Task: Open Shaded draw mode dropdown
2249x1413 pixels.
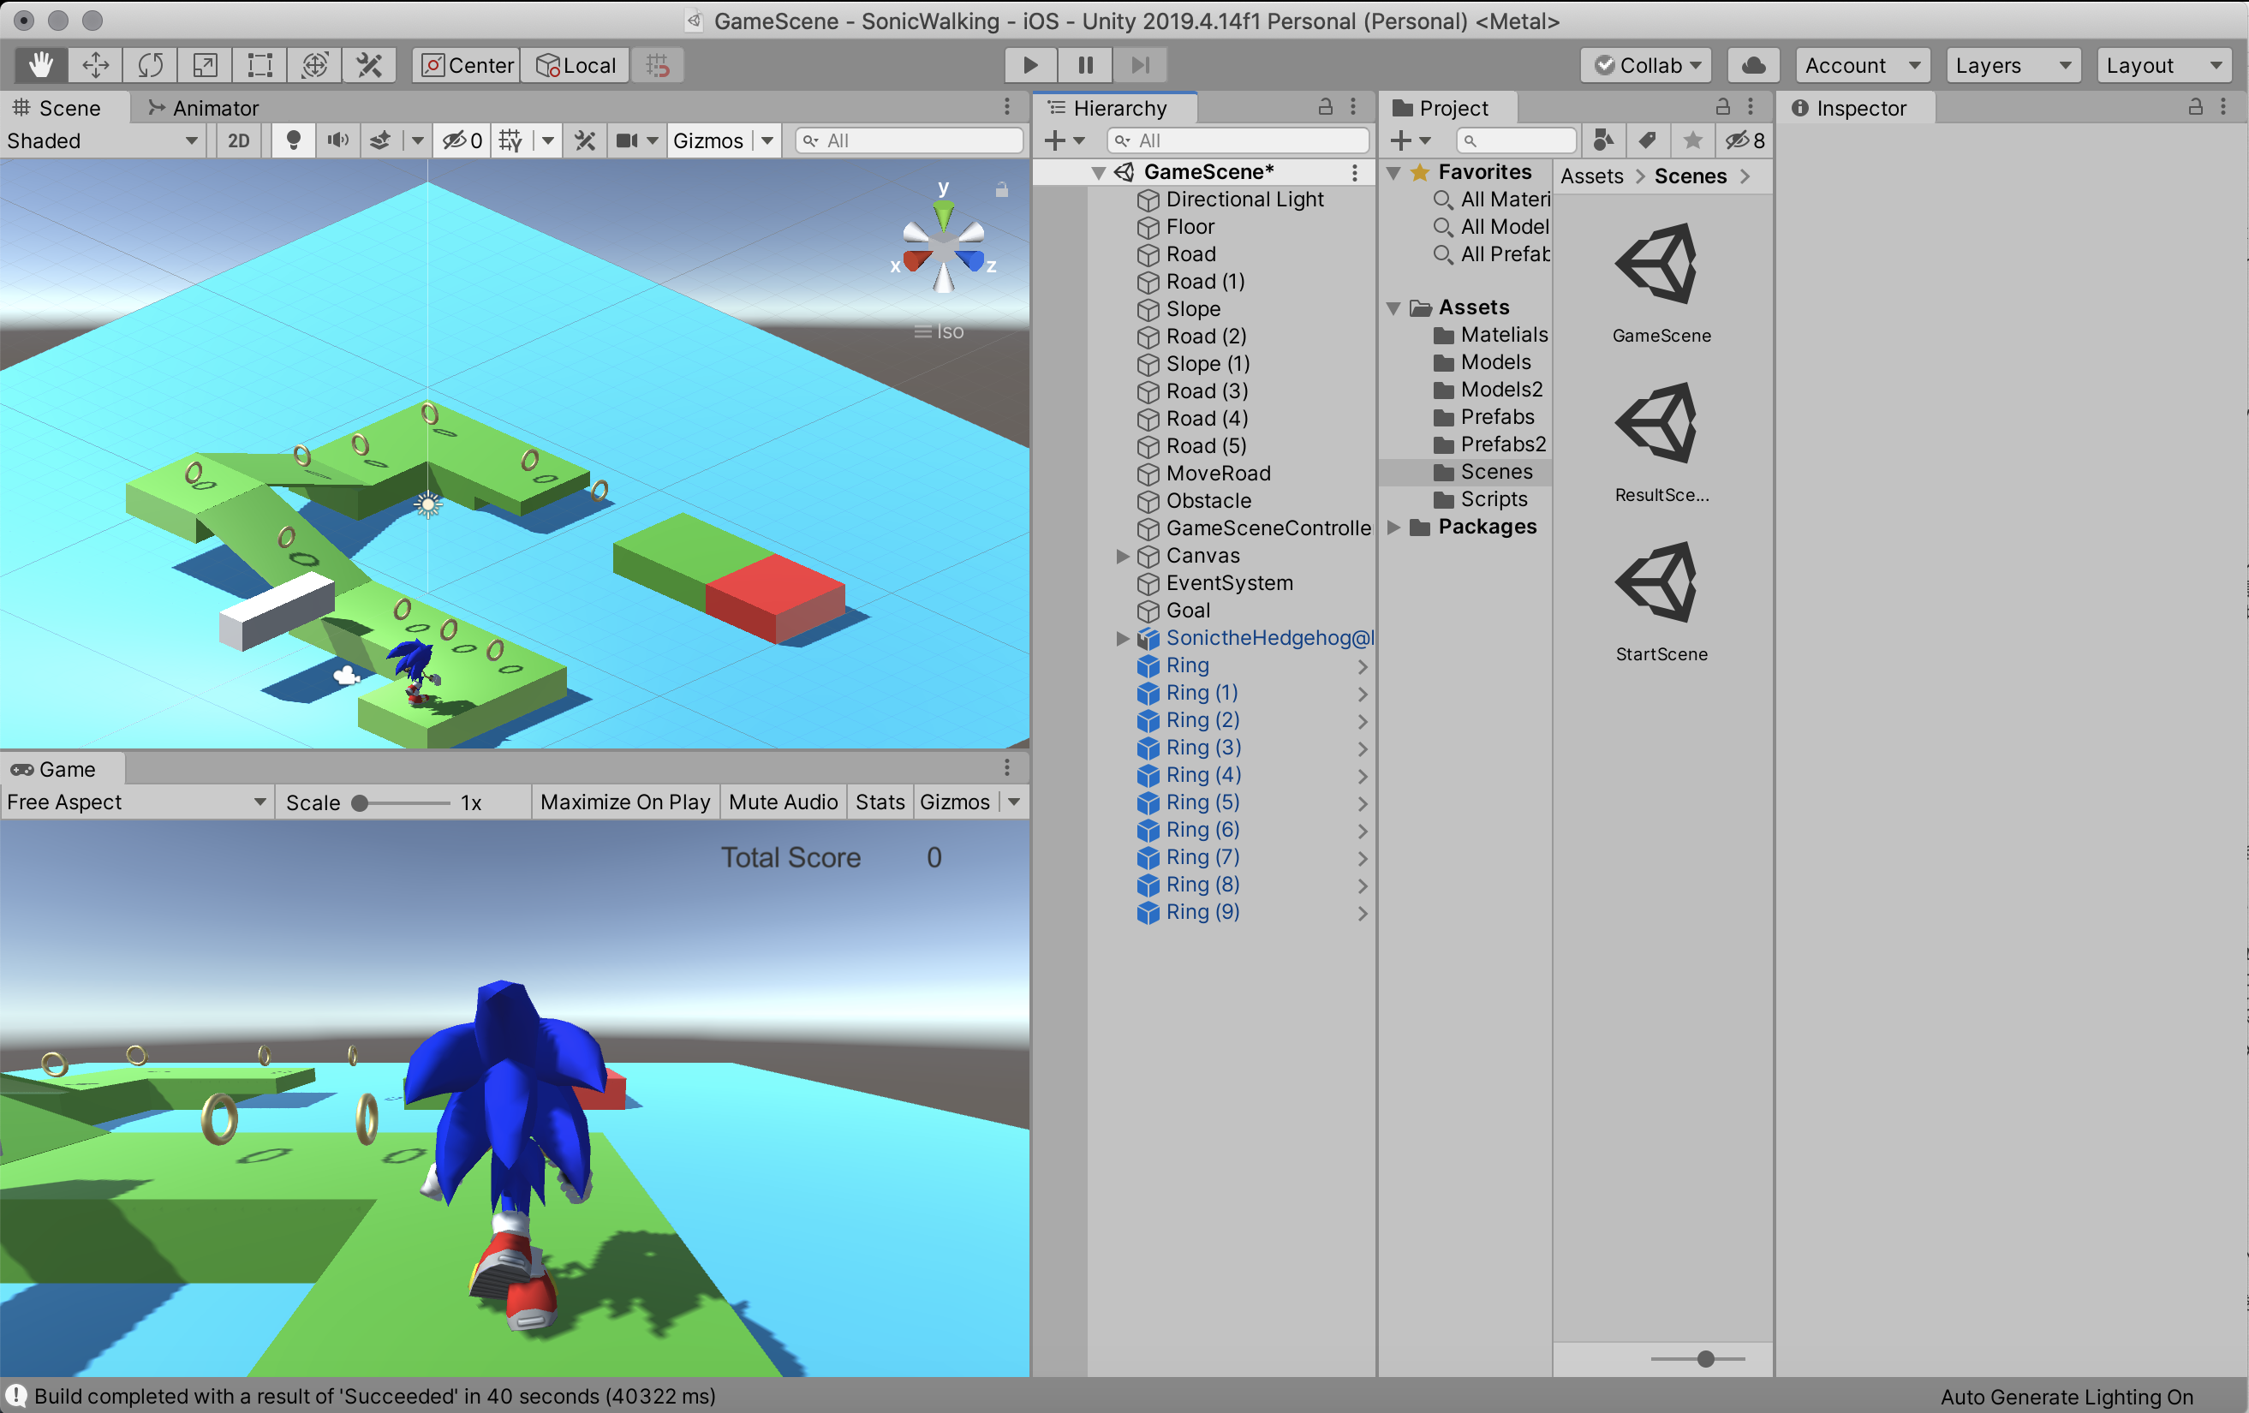Action: point(103,141)
